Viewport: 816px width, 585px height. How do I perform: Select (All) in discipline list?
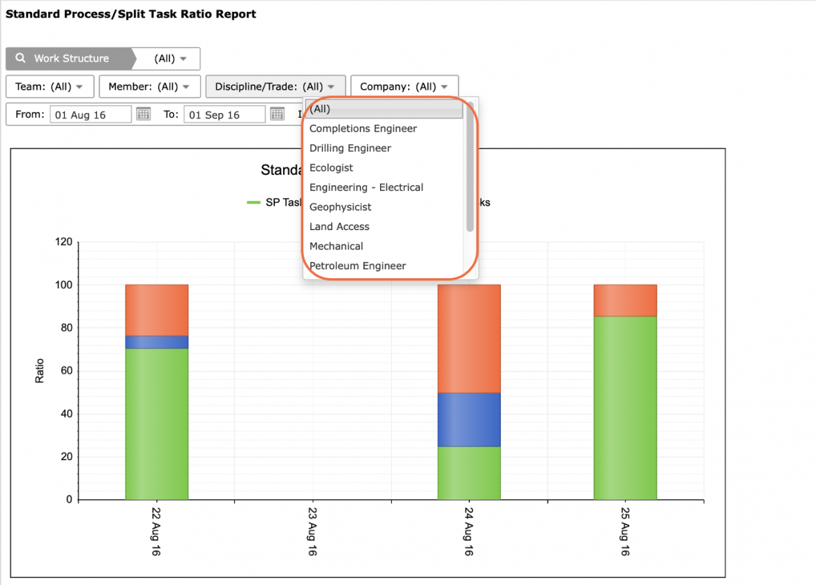384,109
